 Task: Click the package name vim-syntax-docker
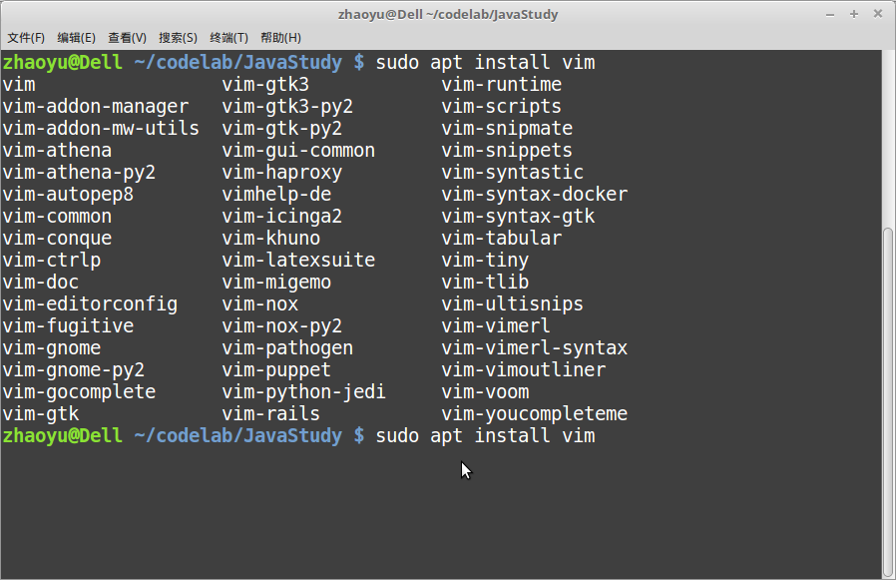click(x=535, y=194)
